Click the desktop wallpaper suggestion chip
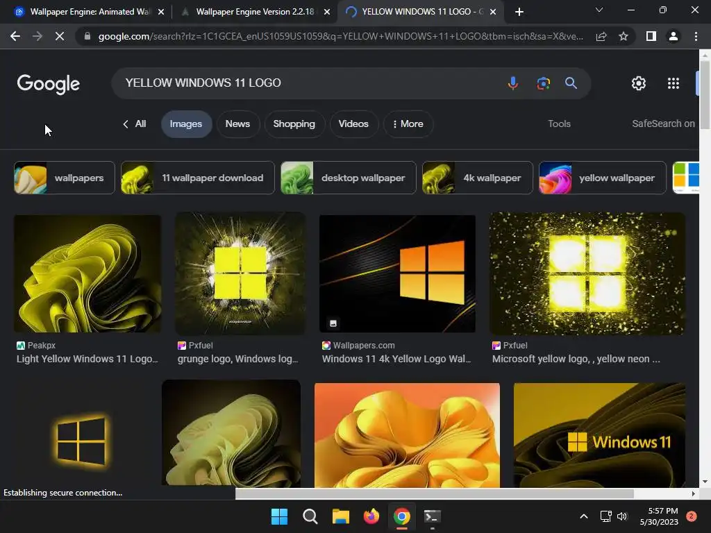This screenshot has height=533, width=711. [349, 178]
